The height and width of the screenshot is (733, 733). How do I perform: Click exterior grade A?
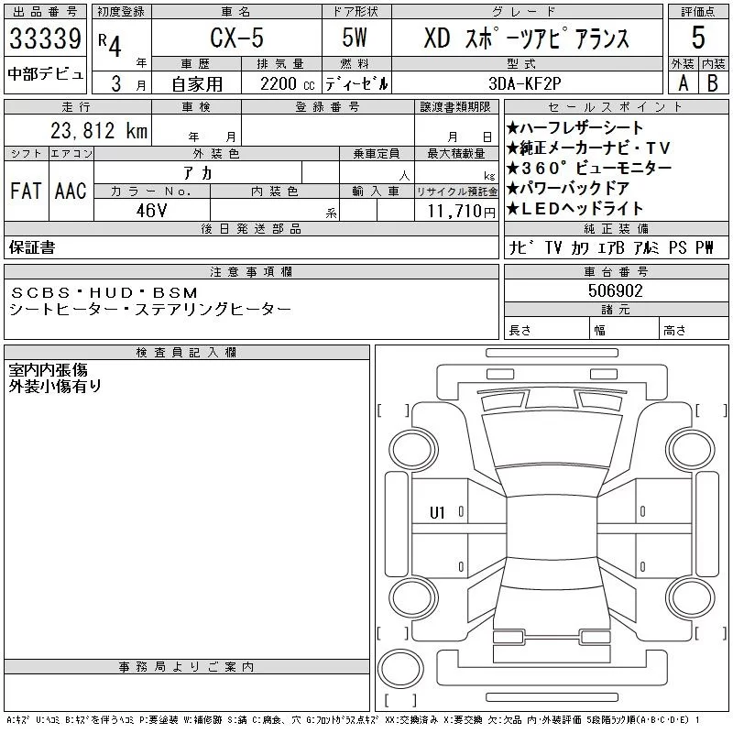pos(683,83)
